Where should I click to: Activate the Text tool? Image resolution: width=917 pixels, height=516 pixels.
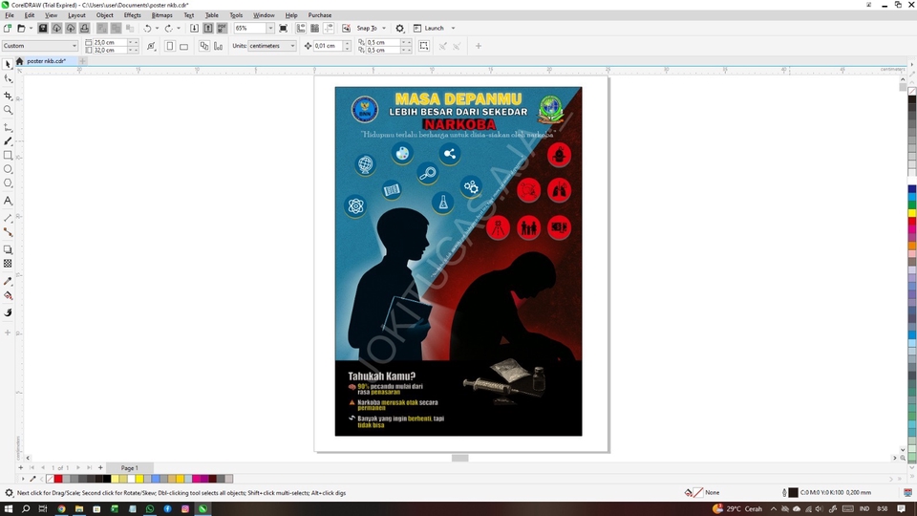pyautogui.click(x=9, y=201)
